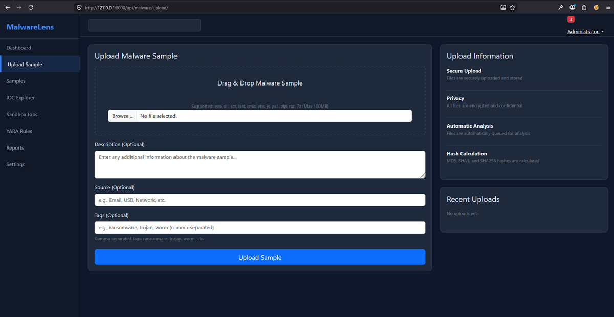Image resolution: width=614 pixels, height=317 pixels.
Task: Click the install page icon beside bookmark star
Action: 503,8
